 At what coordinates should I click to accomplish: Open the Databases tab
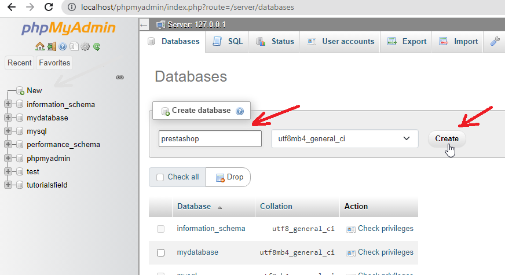[x=173, y=42]
